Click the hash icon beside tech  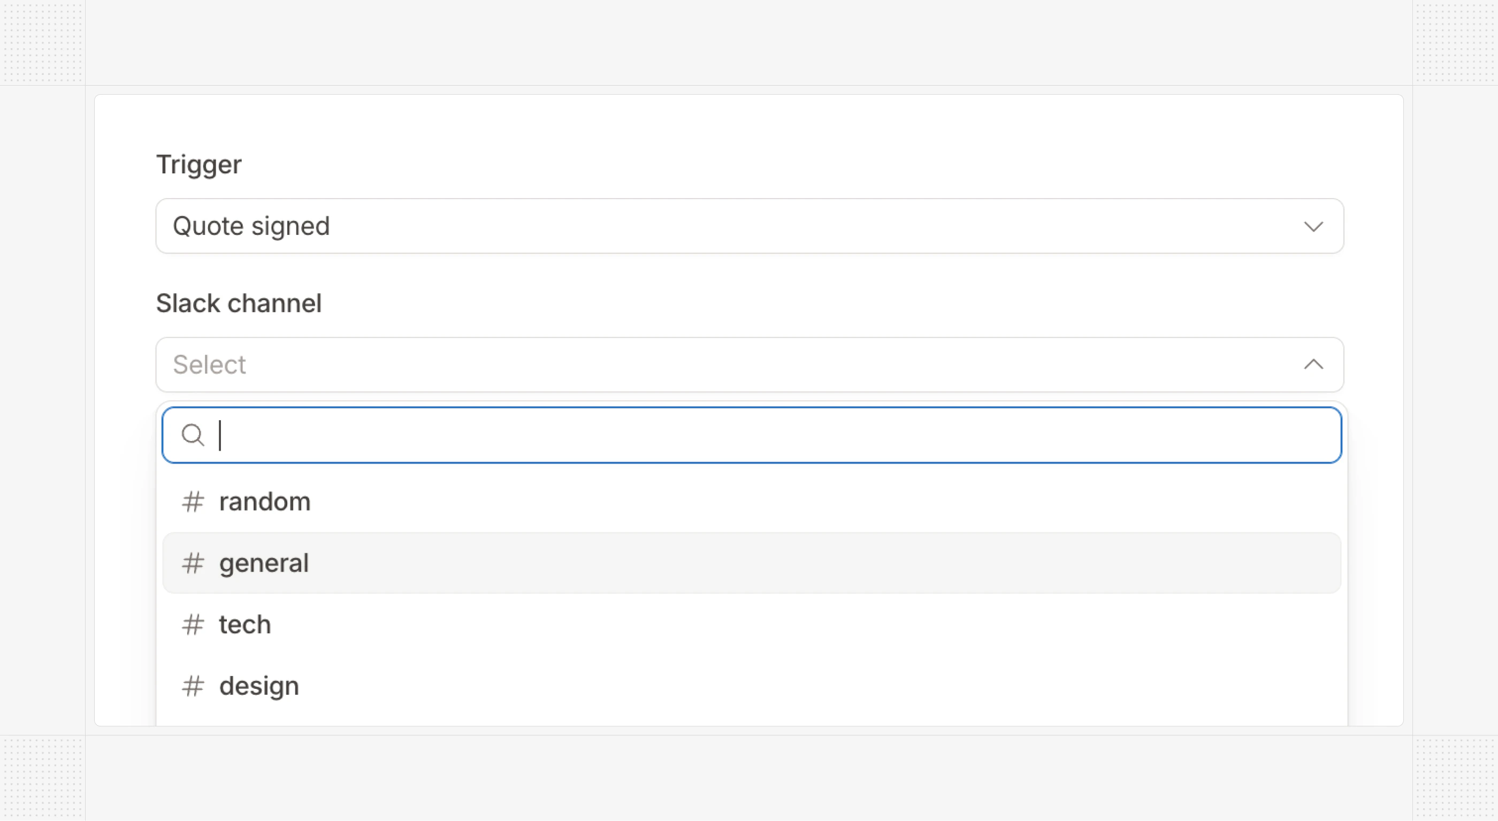193,625
